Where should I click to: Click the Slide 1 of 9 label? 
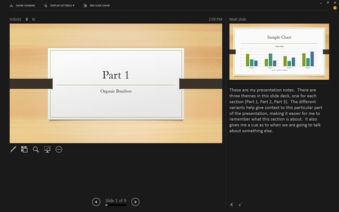click(x=116, y=200)
